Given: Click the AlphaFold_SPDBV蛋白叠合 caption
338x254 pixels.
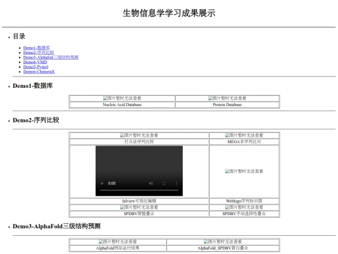Looking at the screenshot, I should point(223,248).
